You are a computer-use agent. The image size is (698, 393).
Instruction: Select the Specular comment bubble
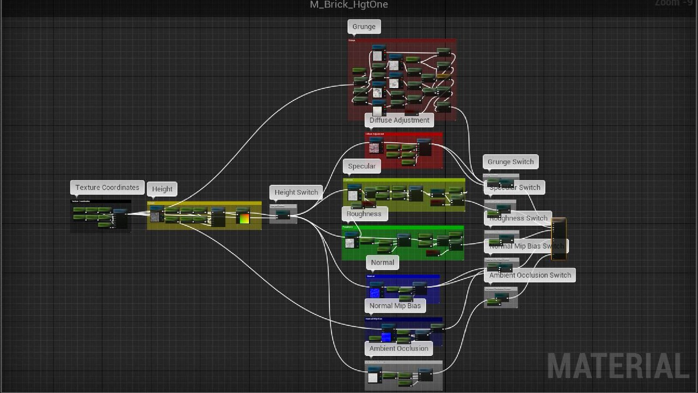click(362, 166)
